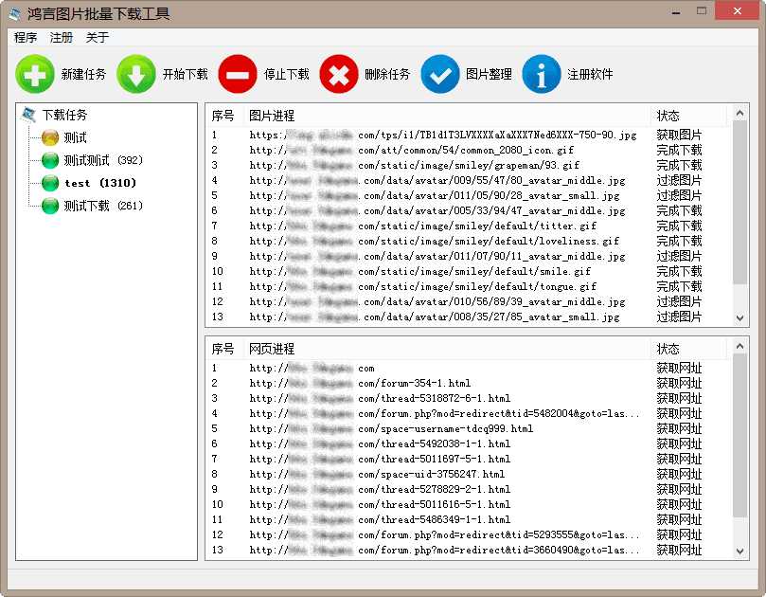
Task: Select webpage row thread-5278829-2-1.html
Action: point(469,489)
